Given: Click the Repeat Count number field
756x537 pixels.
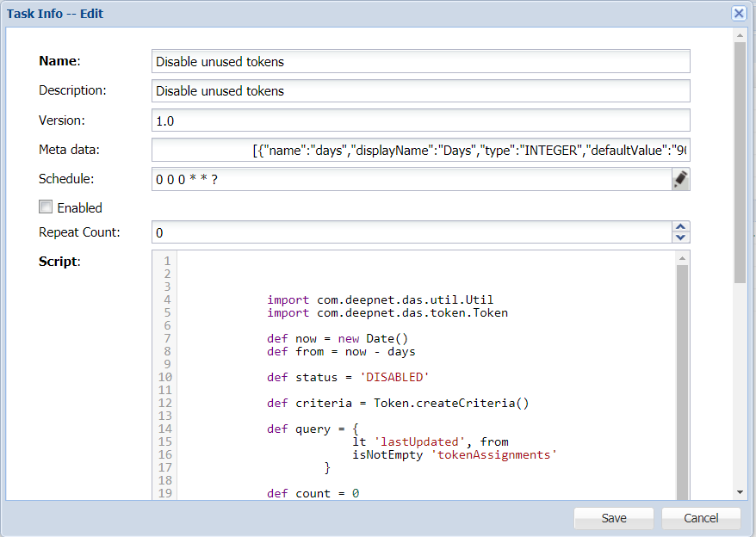Looking at the screenshot, I should (410, 232).
